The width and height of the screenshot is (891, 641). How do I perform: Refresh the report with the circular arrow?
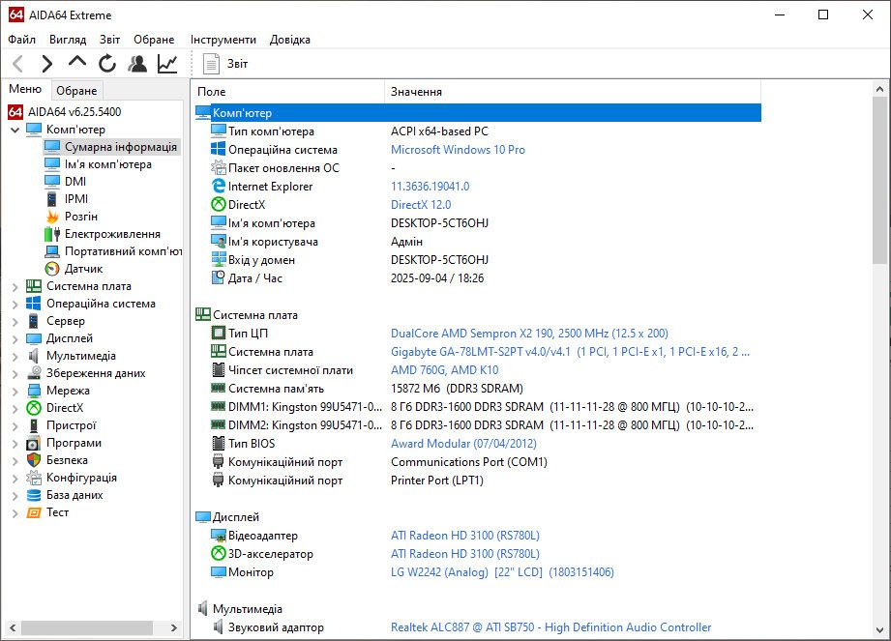point(106,64)
